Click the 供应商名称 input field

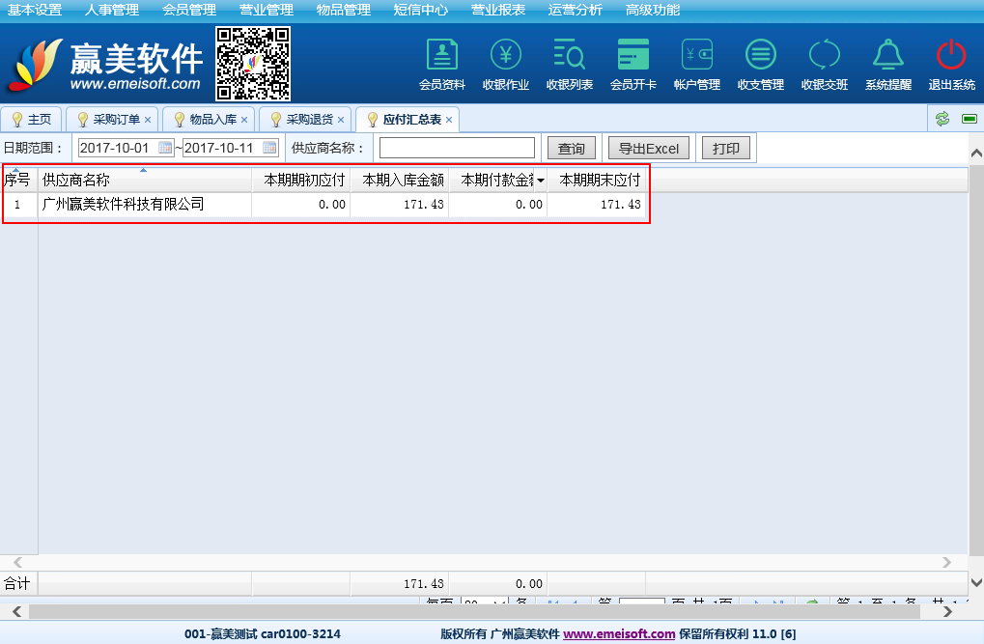coord(457,148)
